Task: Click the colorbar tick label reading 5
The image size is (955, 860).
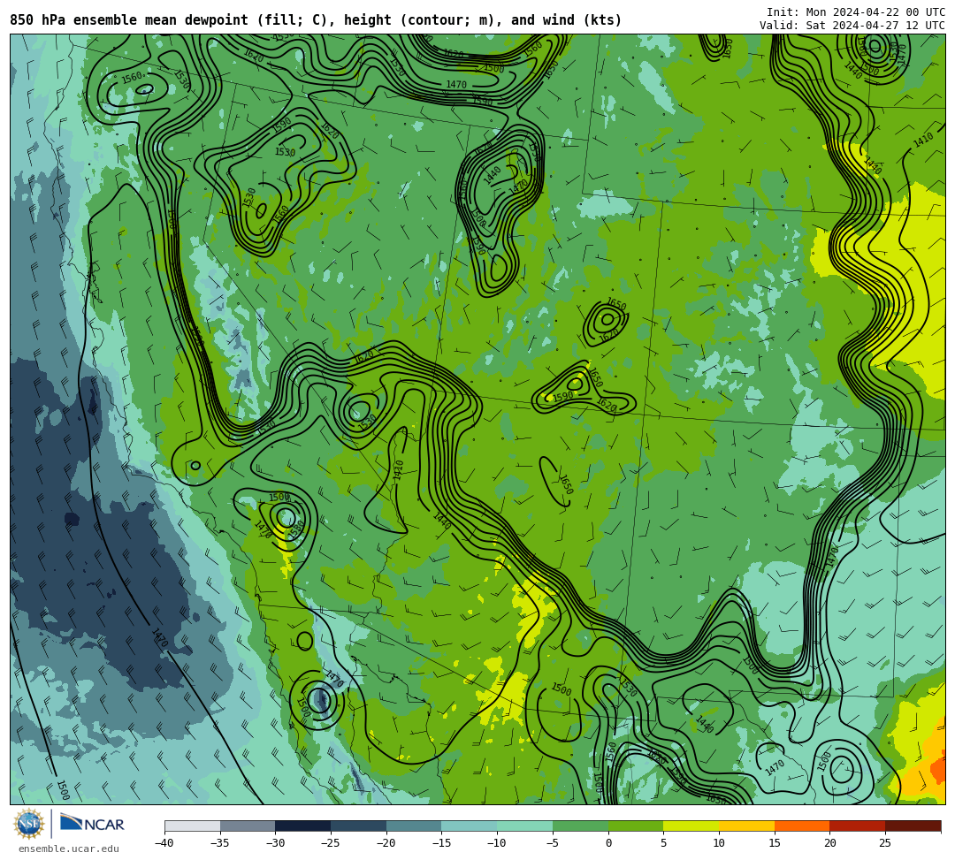Action: [664, 843]
